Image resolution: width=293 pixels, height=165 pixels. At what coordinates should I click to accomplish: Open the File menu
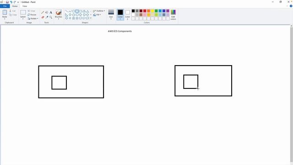[x=5, y=6]
